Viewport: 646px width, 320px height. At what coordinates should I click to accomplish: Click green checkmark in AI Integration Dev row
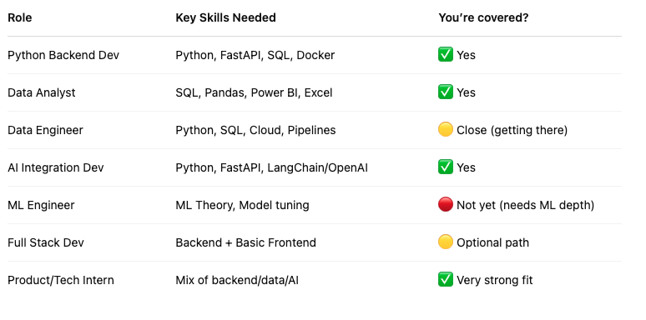[x=446, y=167]
